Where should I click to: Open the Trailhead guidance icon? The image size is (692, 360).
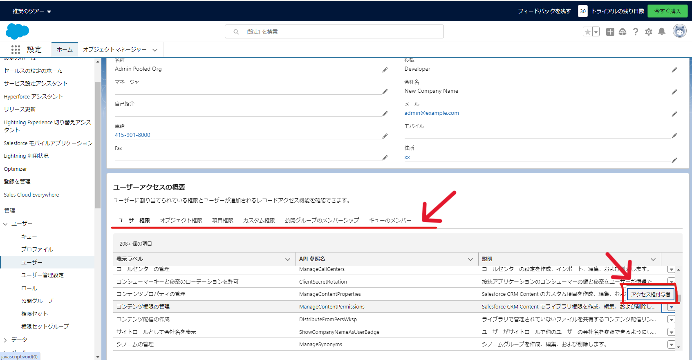[x=623, y=32]
